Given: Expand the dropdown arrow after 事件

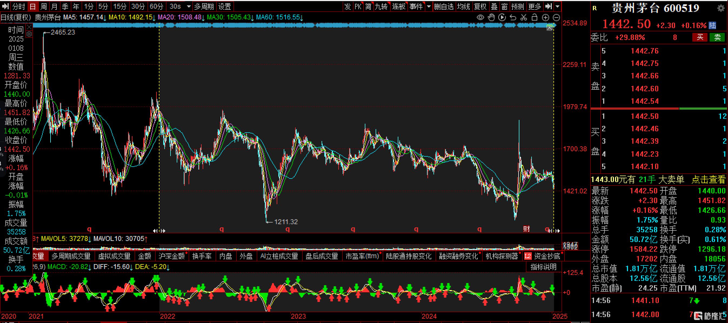Looking at the screenshot, I should point(429,6).
